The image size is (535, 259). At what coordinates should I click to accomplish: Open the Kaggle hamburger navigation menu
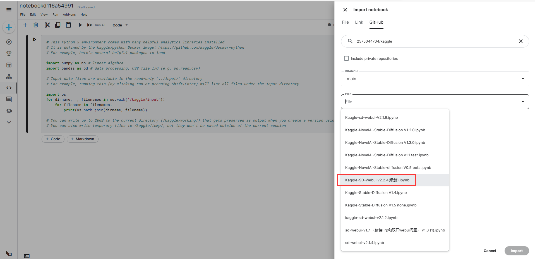tap(9, 10)
